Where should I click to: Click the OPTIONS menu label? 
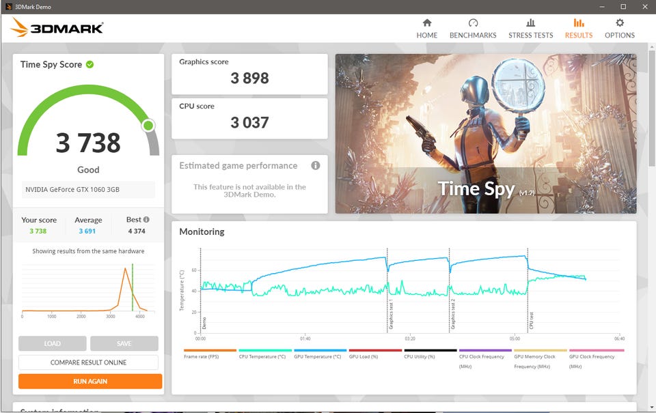click(x=620, y=35)
